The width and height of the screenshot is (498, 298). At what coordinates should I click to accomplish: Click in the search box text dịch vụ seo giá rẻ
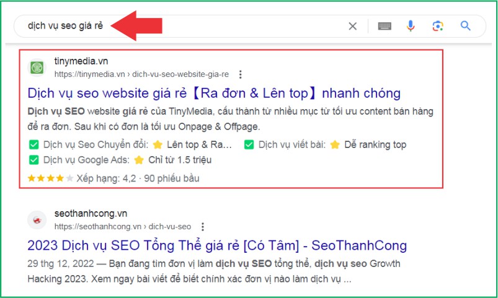(65, 25)
